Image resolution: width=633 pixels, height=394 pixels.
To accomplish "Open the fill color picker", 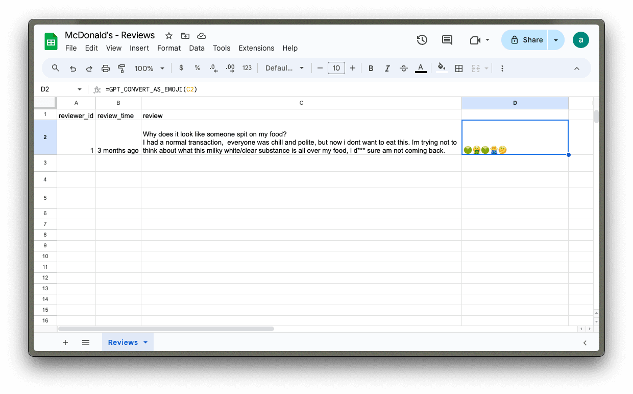I will pos(442,68).
